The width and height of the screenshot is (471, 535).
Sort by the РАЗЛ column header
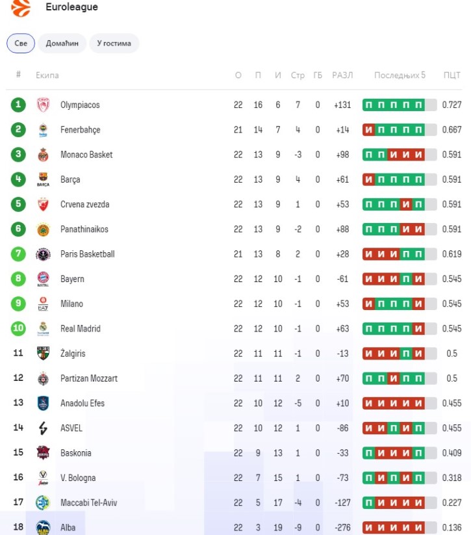tap(342, 75)
